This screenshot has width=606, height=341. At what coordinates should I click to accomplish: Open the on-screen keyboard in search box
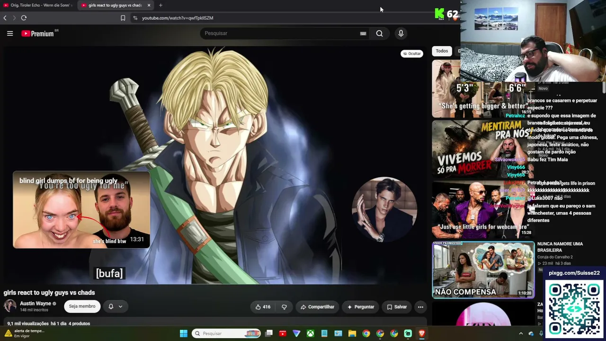click(x=363, y=34)
